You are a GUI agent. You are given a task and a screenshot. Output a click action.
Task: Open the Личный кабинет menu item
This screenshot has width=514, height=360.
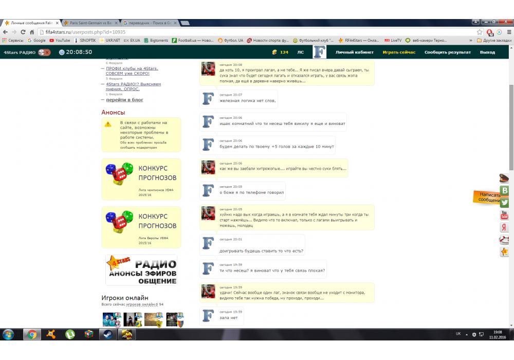(x=354, y=52)
